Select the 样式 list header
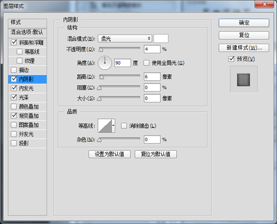 coord(27,23)
